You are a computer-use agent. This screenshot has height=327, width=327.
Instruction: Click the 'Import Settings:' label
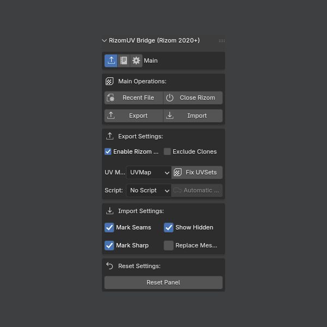click(x=141, y=211)
